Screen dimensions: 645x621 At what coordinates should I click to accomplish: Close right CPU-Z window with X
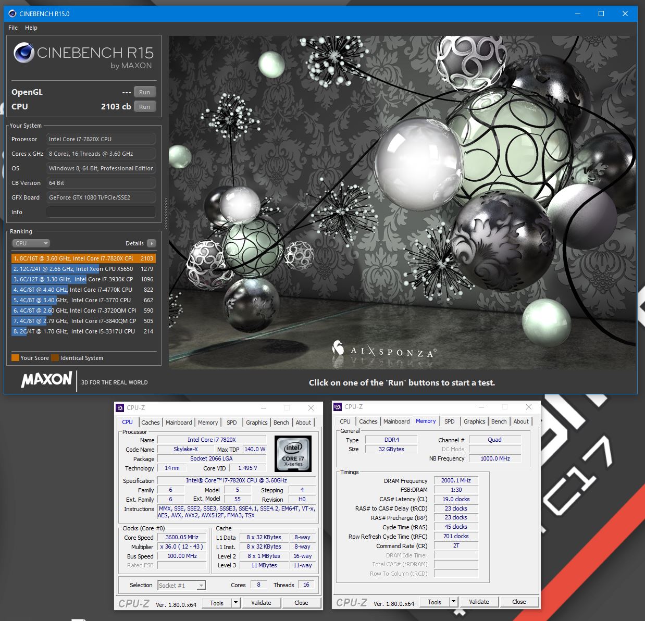(529, 407)
